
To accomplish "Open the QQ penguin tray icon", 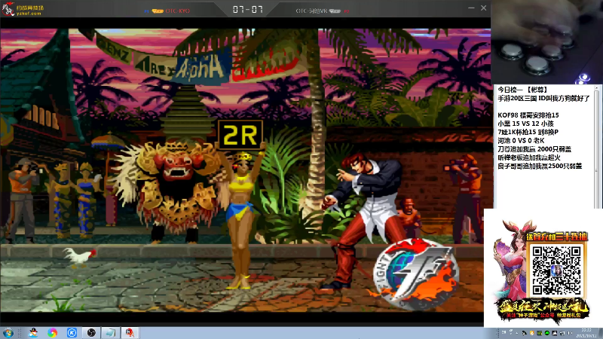I will (x=524, y=333).
